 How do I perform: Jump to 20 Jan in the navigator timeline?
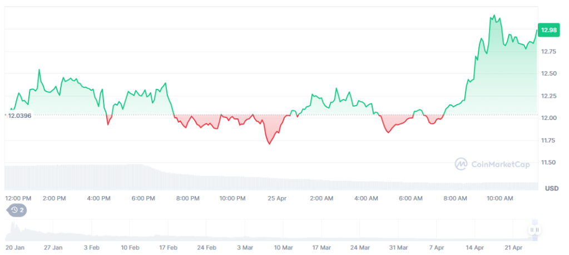[16, 247]
